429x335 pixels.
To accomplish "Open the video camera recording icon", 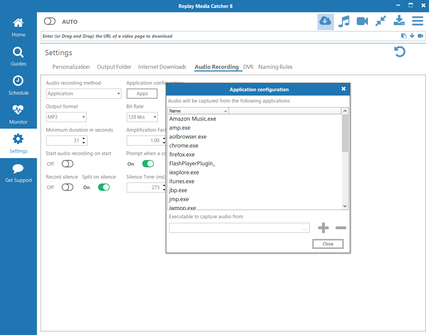I will (x=362, y=21).
